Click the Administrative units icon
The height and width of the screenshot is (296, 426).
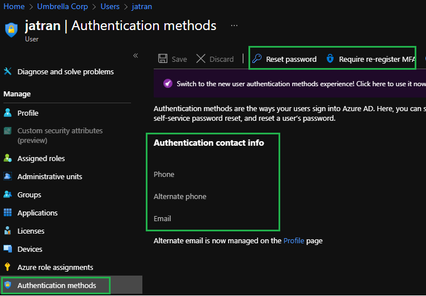(7, 176)
